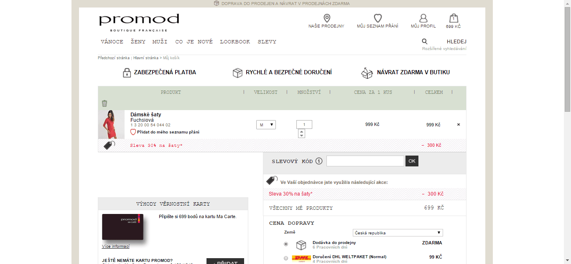Open the Země country dropdown
The width and height of the screenshot is (571, 264).
[x=398, y=233]
